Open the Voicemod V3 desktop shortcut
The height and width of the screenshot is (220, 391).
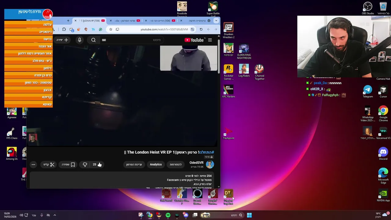click(x=383, y=133)
